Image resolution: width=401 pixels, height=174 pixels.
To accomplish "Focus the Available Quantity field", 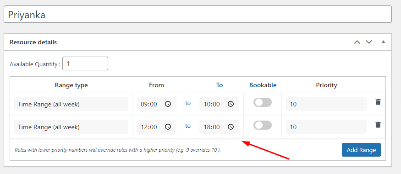I will [85, 63].
